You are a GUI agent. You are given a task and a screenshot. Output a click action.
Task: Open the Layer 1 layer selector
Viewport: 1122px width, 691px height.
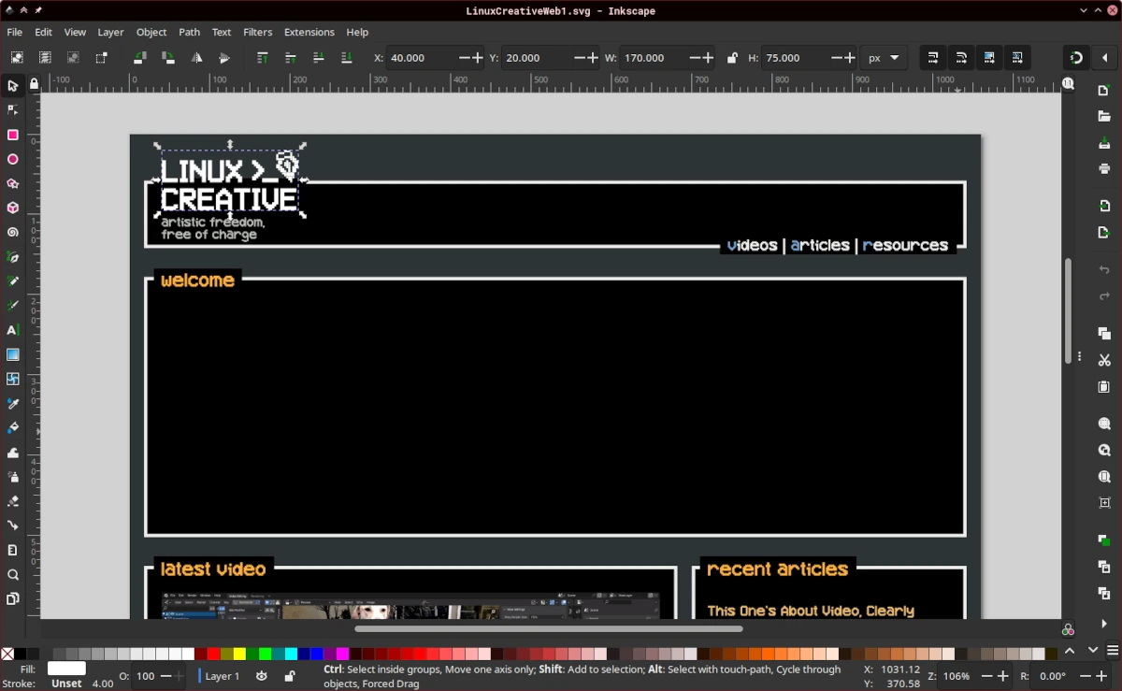tap(221, 676)
